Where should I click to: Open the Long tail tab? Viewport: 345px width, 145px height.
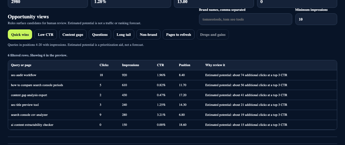click(124, 35)
